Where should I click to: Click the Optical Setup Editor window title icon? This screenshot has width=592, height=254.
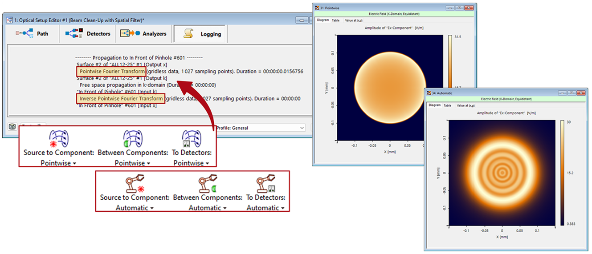tap(8, 20)
